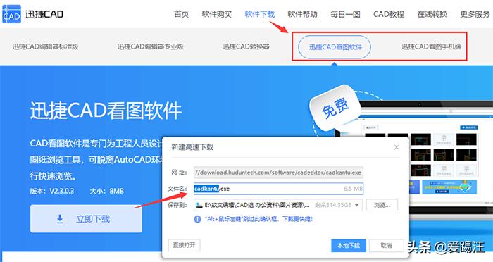The height and width of the screenshot is (262, 493).
Task: Open the 软件帮助 nav item
Action: click(302, 14)
